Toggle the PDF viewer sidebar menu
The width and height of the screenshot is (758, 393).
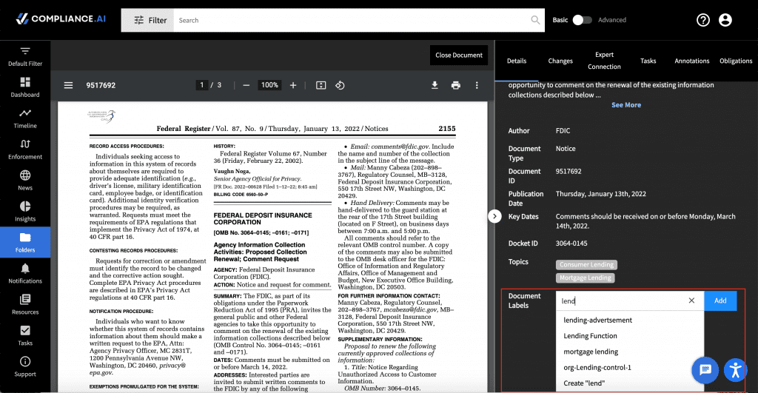click(x=69, y=85)
